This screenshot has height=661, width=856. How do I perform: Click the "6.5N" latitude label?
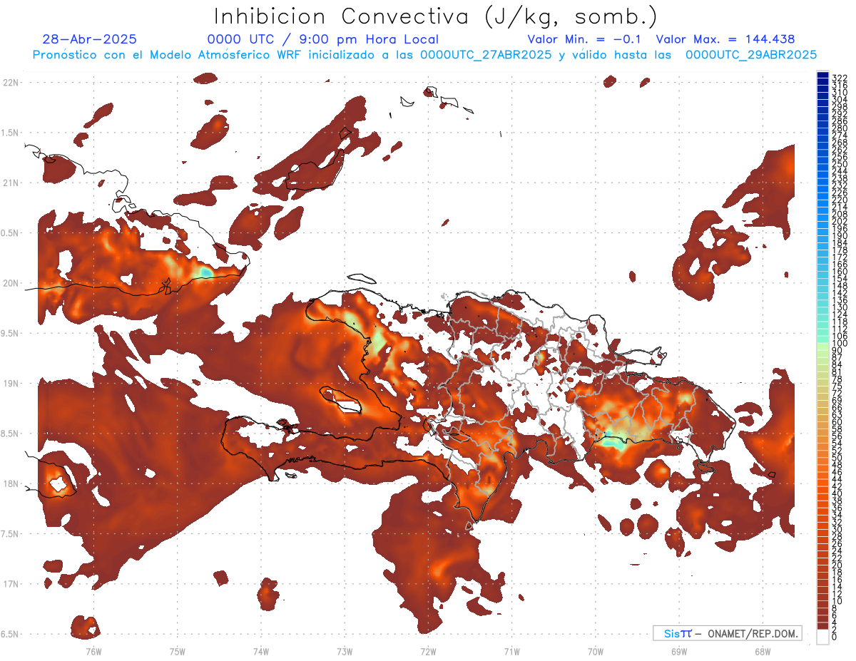click(10, 635)
